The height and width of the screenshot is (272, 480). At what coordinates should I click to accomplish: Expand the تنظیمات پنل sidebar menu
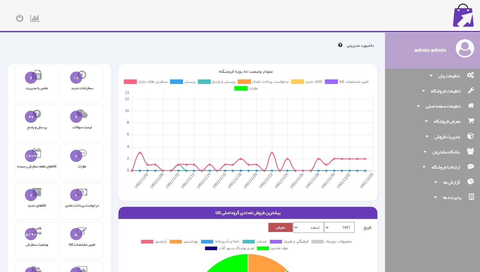[449, 76]
